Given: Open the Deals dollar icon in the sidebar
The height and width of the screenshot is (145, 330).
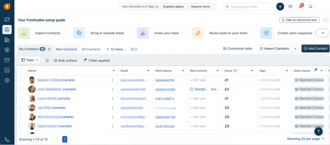Looking at the screenshot, I should (7, 50).
